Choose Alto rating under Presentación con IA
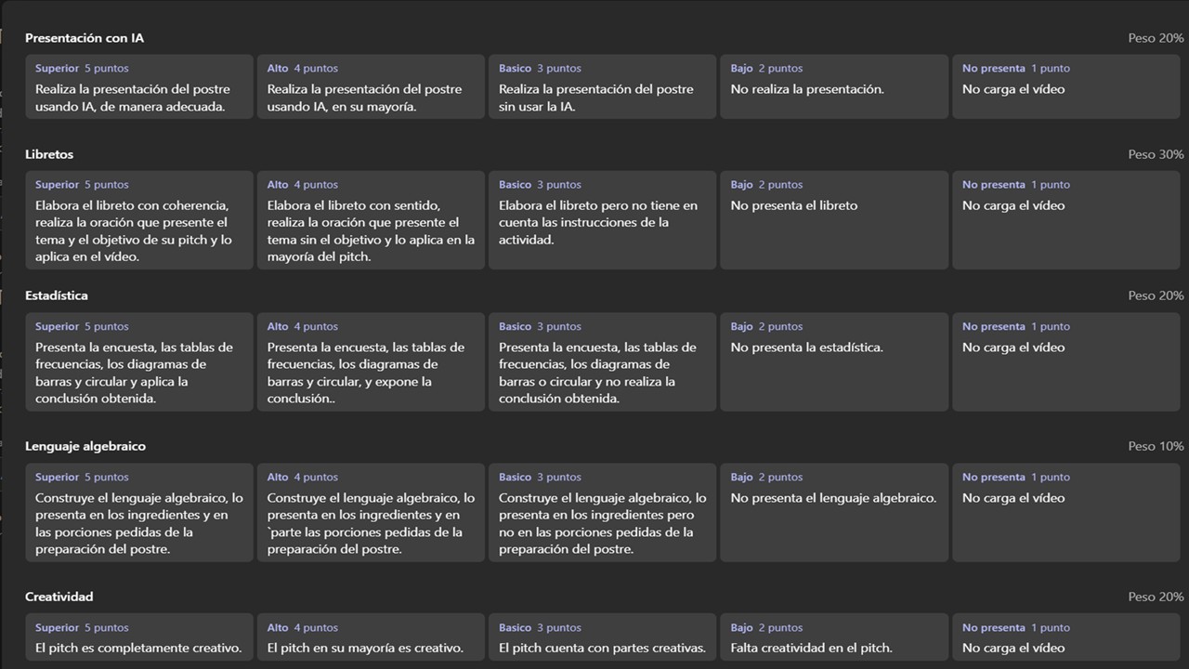This screenshot has width=1189, height=669. coord(371,86)
